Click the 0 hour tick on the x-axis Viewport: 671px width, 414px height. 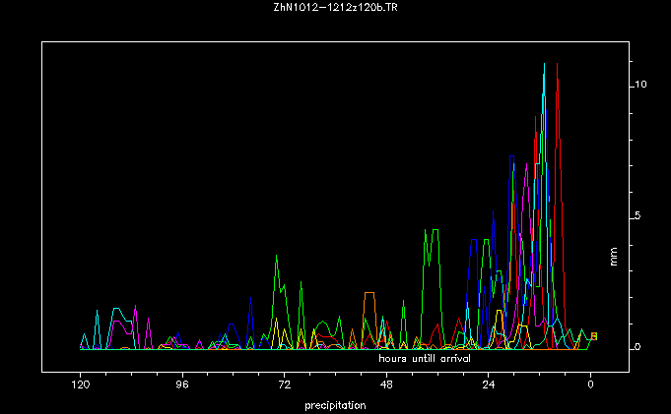590,387
